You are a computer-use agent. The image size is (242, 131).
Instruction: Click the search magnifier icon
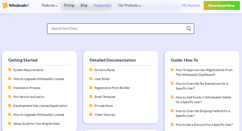pos(188,28)
